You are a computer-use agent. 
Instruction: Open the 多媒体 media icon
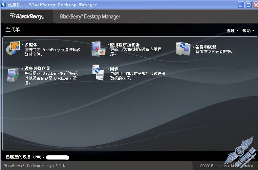click(x=13, y=48)
